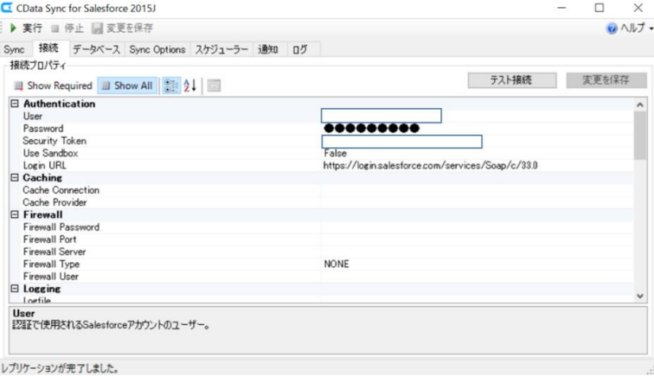Select the Use Sandbox False value
Viewport: 654px width, 376px height.
point(336,153)
